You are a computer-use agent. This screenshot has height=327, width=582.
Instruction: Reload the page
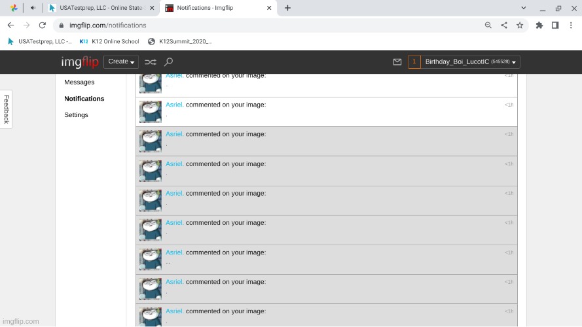point(43,26)
